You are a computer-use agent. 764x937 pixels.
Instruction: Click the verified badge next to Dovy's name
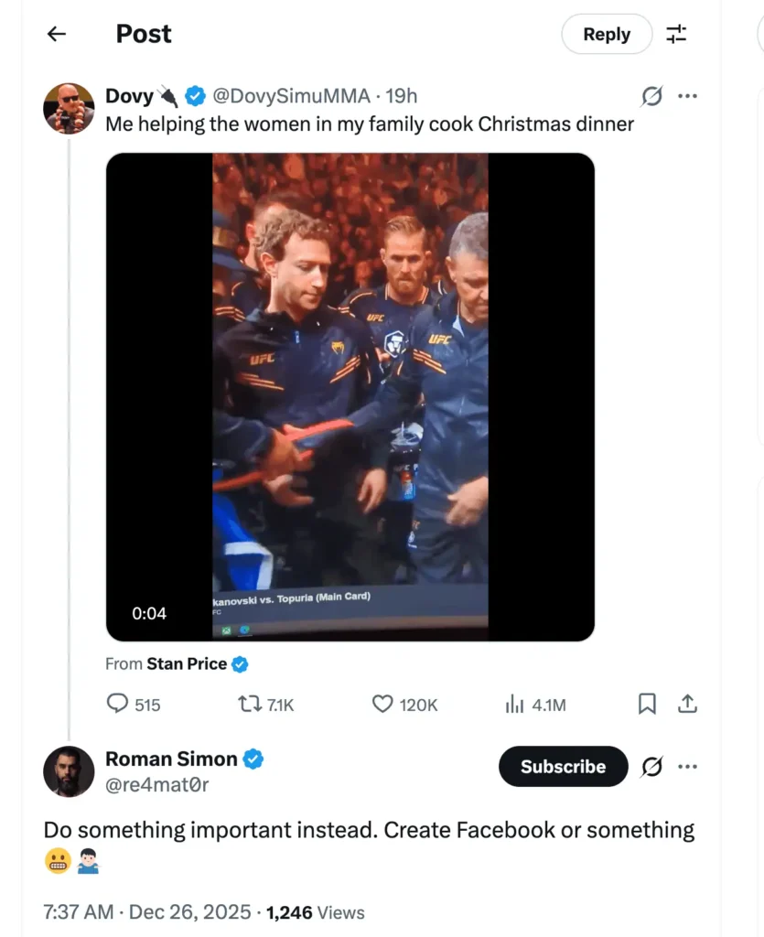coord(195,95)
